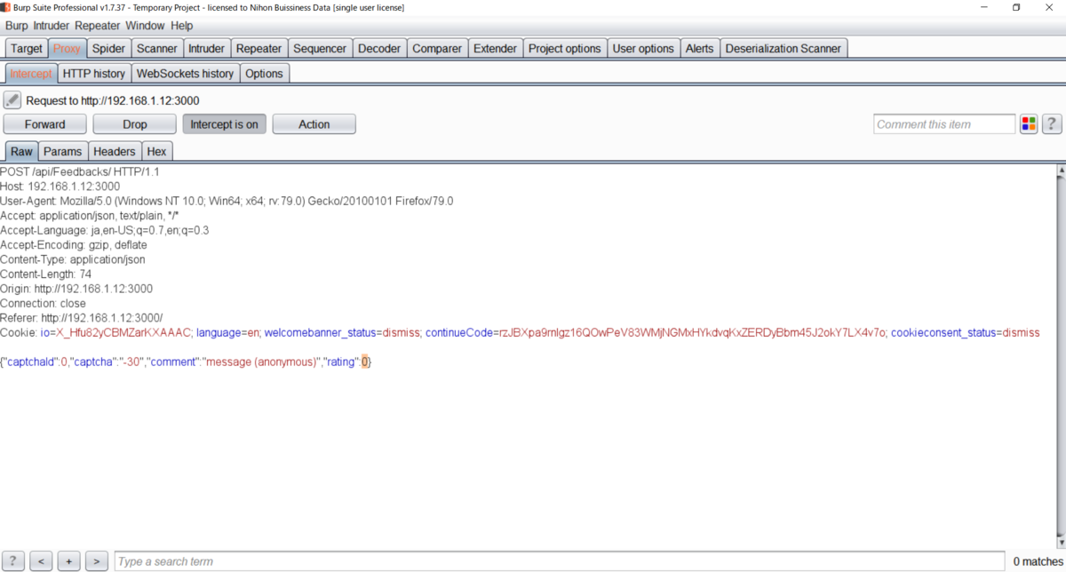Viewport: 1066px width, 572px height.
Task: Forward the intercepted request
Action: [44, 124]
